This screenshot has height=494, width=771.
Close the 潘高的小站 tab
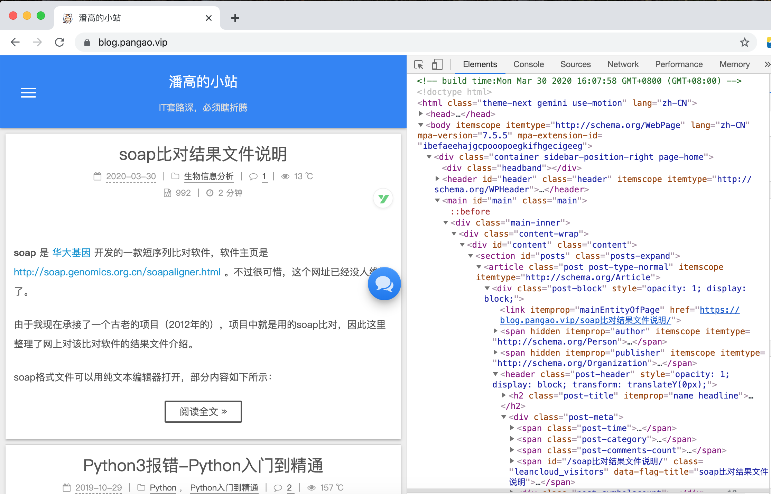tap(209, 18)
